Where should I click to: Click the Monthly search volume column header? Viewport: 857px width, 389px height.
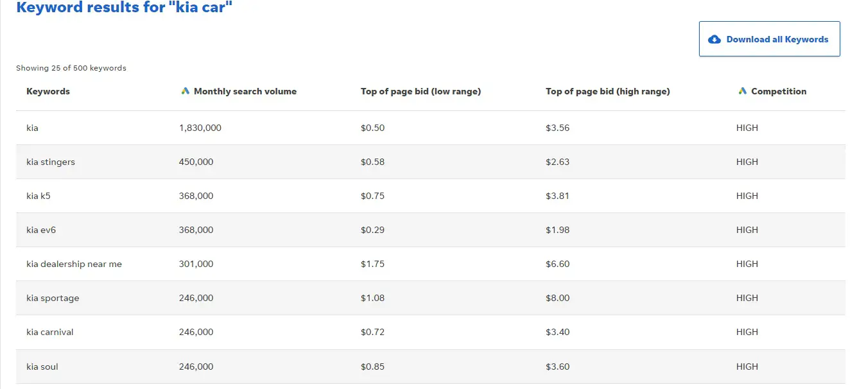point(245,91)
